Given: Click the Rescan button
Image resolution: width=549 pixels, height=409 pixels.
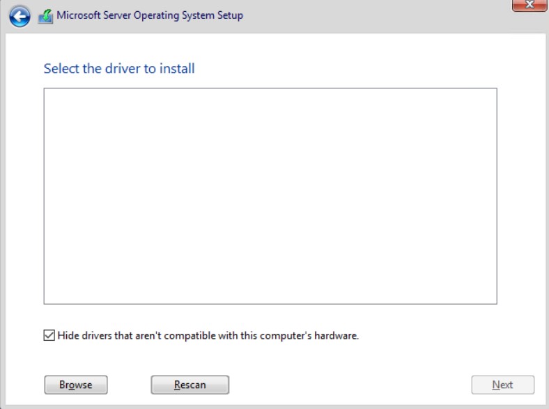Looking at the screenshot, I should click(x=190, y=385).
